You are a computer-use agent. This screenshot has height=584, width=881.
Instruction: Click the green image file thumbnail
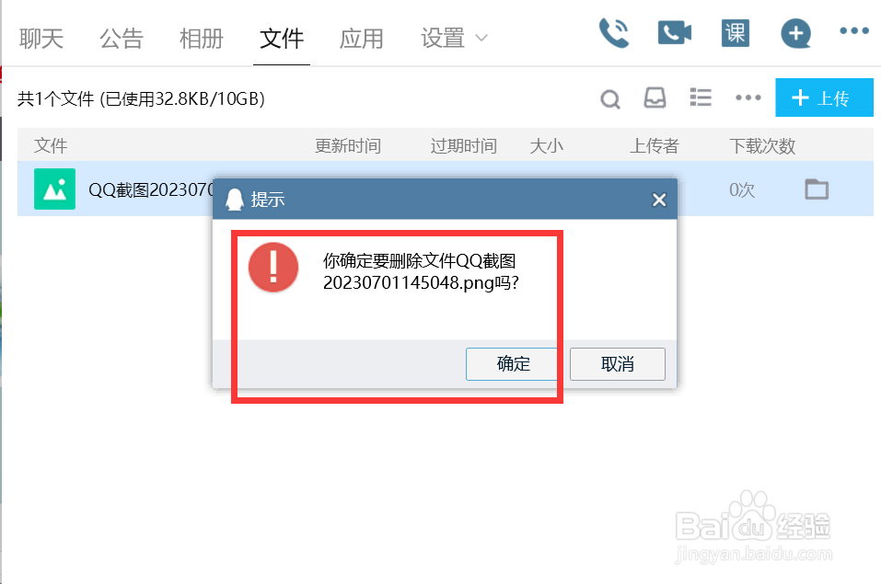pyautogui.click(x=54, y=189)
